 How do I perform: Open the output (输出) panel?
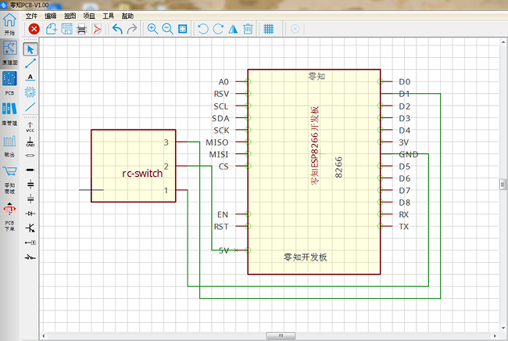pyautogui.click(x=9, y=145)
